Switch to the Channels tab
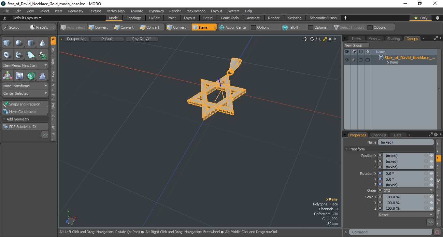Viewport: 443px width, 237px height. pos(379,135)
